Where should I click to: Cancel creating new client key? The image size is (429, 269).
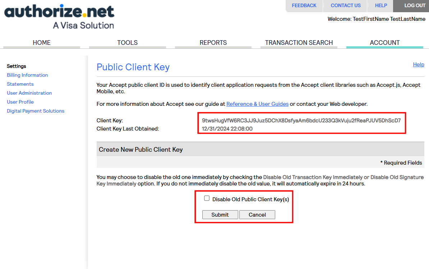tap(257, 214)
